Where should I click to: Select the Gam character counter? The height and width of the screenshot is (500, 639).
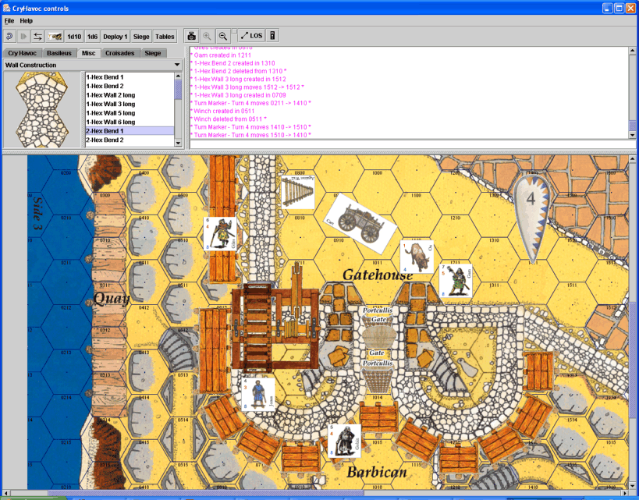(x=456, y=281)
